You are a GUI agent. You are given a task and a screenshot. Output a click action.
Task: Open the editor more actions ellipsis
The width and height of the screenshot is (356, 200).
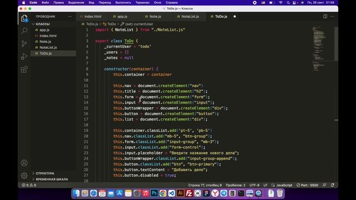click(332, 16)
